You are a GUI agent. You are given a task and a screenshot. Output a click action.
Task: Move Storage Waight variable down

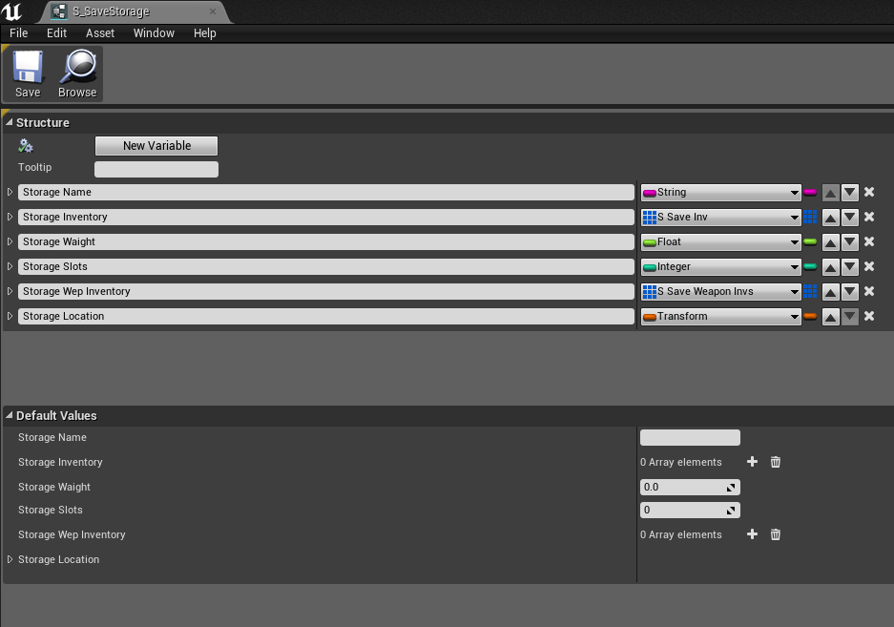[x=850, y=241]
